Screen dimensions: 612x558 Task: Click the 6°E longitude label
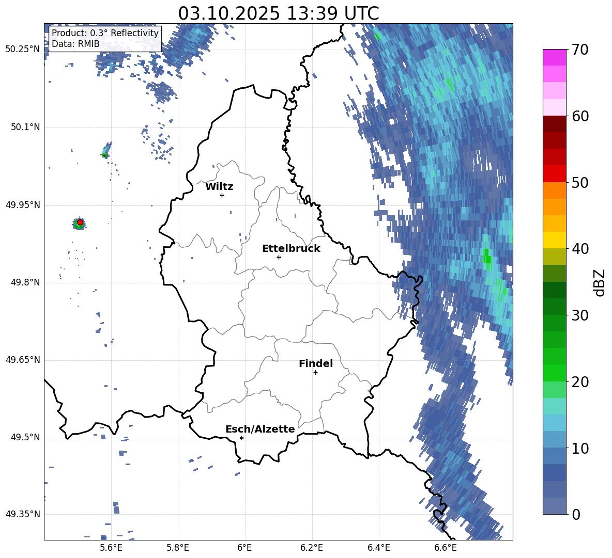pos(244,548)
